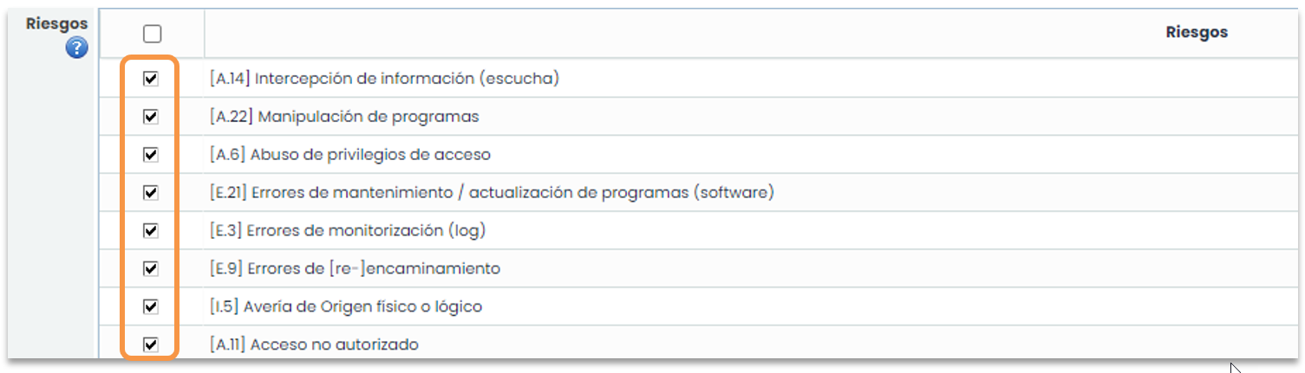The image size is (1305, 373).
Task: Select the Errores de monitorización (log) text
Action: [x=348, y=230]
